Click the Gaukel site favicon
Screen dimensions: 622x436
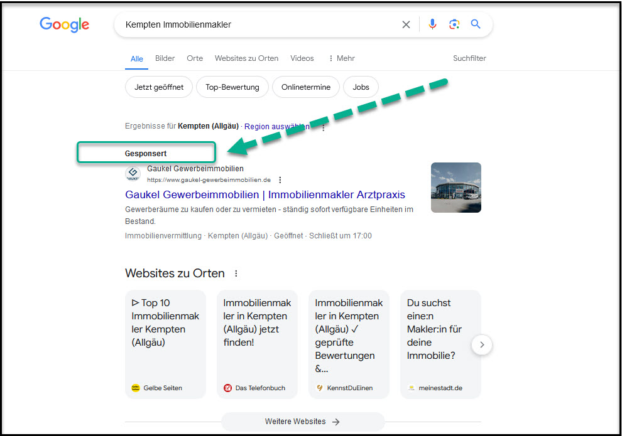coord(133,173)
